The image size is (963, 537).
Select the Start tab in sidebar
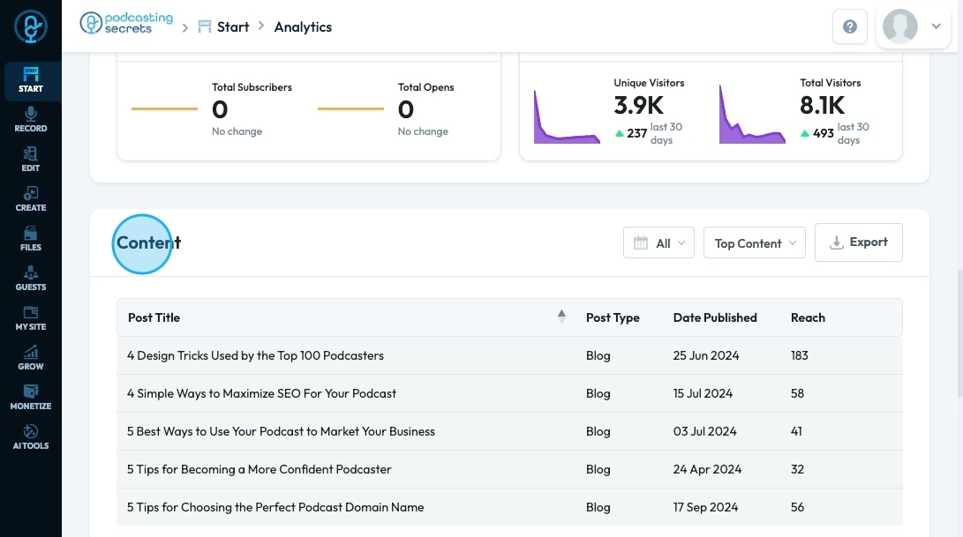click(x=31, y=80)
